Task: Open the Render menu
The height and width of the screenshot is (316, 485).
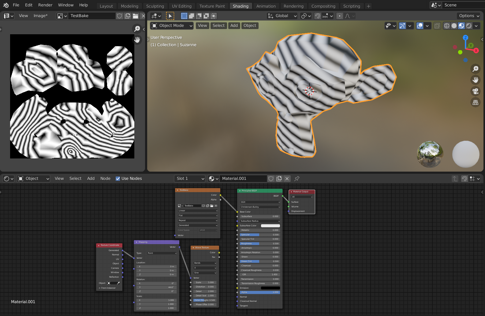Action: click(45, 5)
